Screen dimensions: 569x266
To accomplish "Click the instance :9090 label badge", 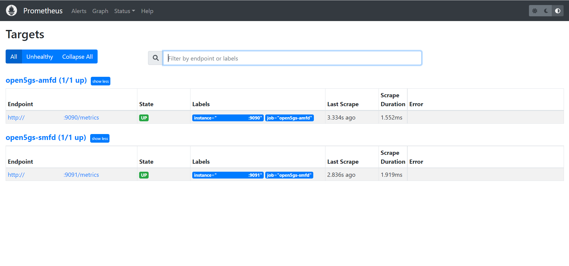I will (228, 118).
